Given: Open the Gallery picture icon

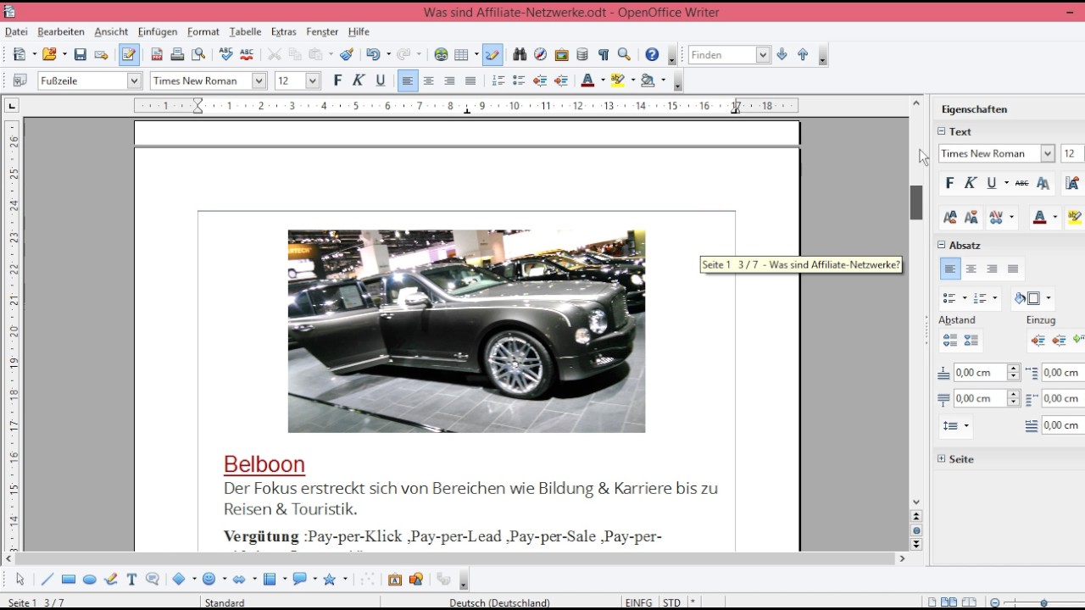Looking at the screenshot, I should click(561, 54).
